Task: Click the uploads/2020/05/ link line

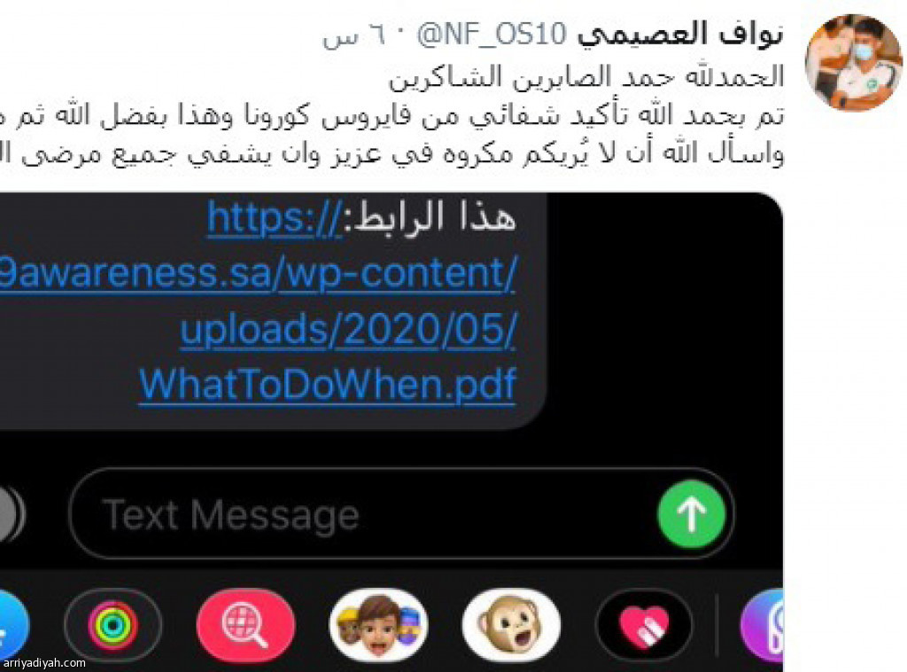Action: 348,329
